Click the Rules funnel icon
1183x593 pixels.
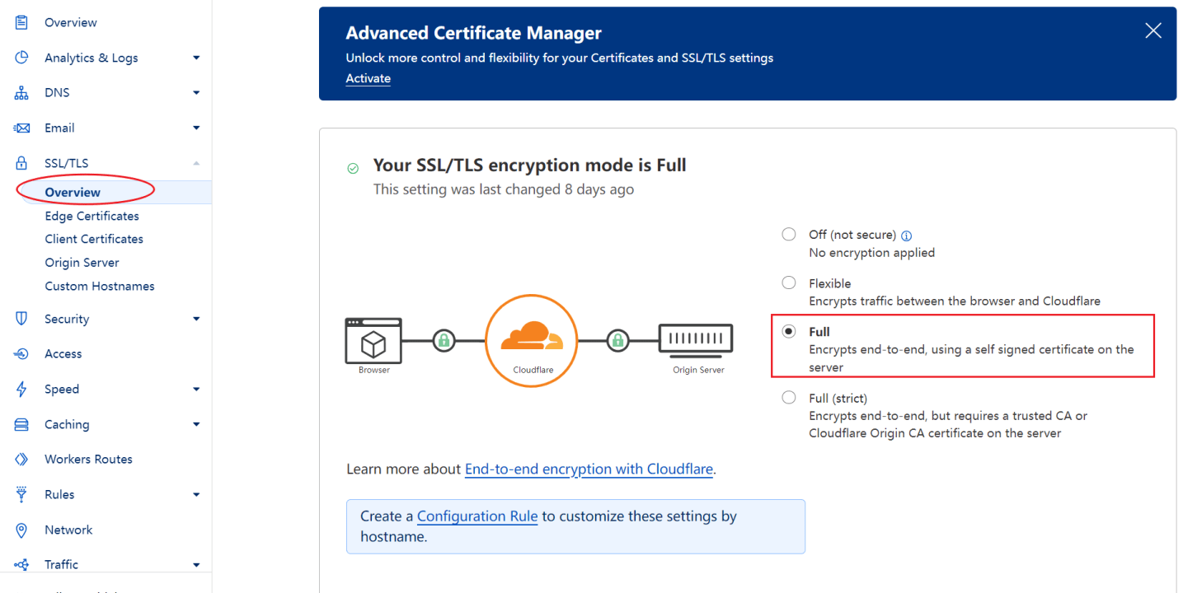point(21,494)
